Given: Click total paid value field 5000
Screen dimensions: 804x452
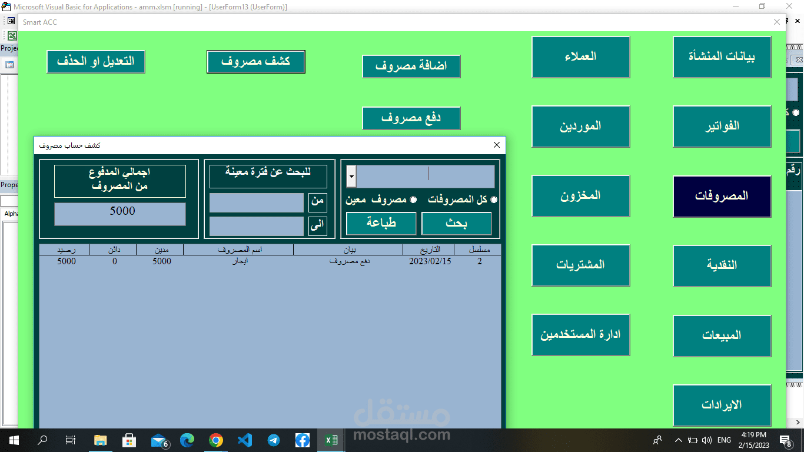Looking at the screenshot, I should coord(120,214).
